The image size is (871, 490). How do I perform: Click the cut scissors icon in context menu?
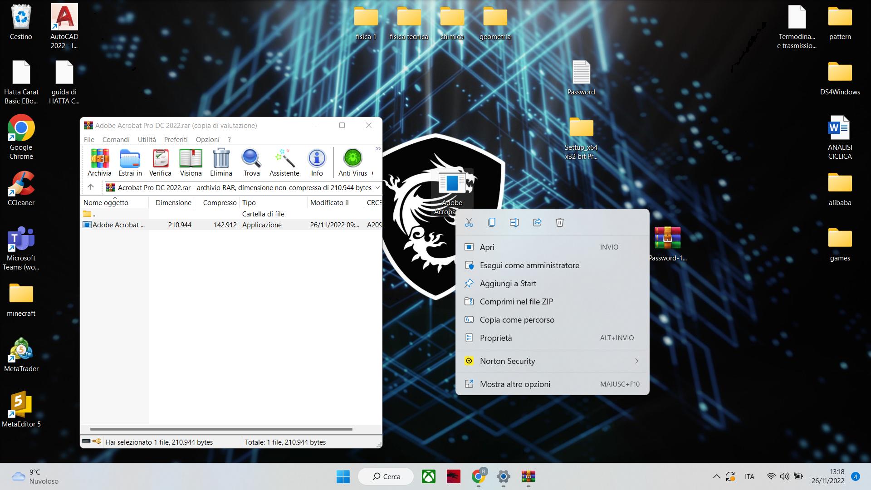coord(469,222)
